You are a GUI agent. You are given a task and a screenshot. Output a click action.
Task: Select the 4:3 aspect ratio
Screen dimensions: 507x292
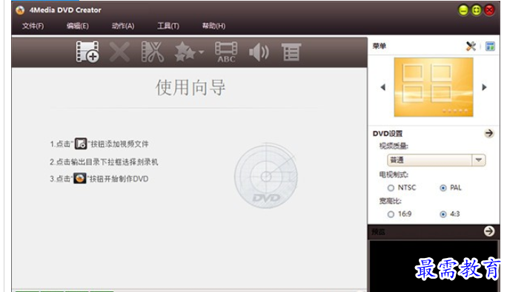click(443, 214)
